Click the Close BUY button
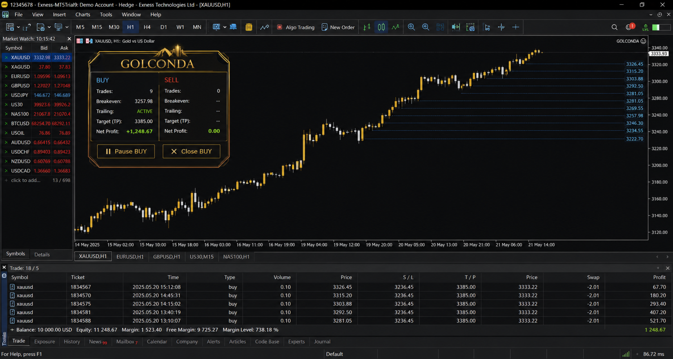Screen dimensions: 673x359 tap(191, 151)
